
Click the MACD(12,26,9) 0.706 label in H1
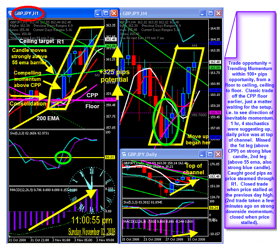tap(43, 190)
